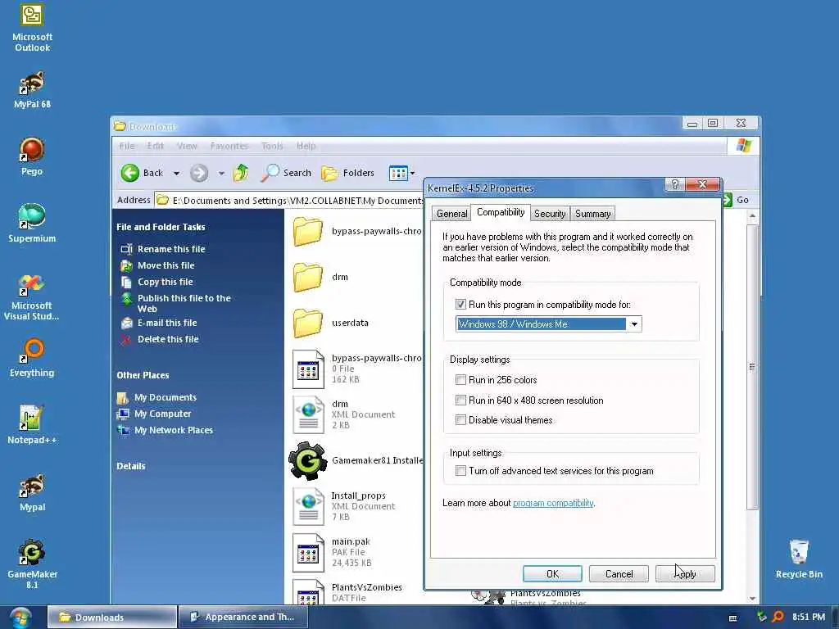This screenshot has height=629, width=839.
Task: Click OK in Properties dialog
Action: point(552,574)
